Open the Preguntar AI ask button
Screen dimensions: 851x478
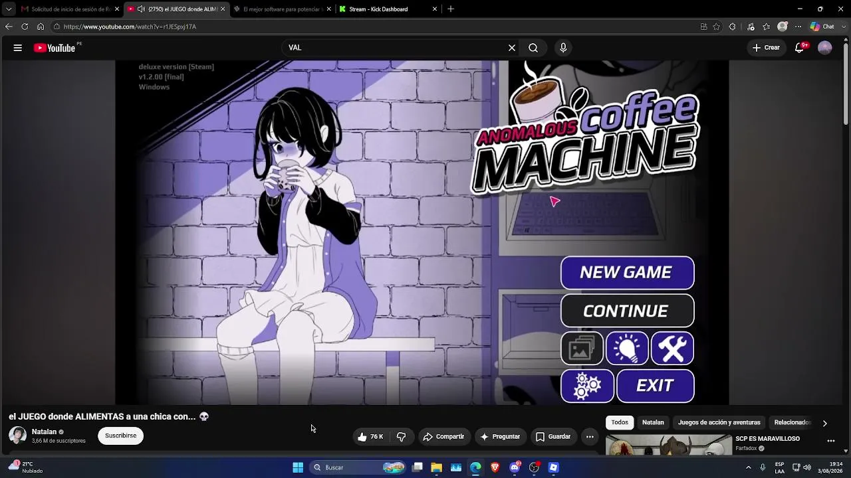pos(500,437)
